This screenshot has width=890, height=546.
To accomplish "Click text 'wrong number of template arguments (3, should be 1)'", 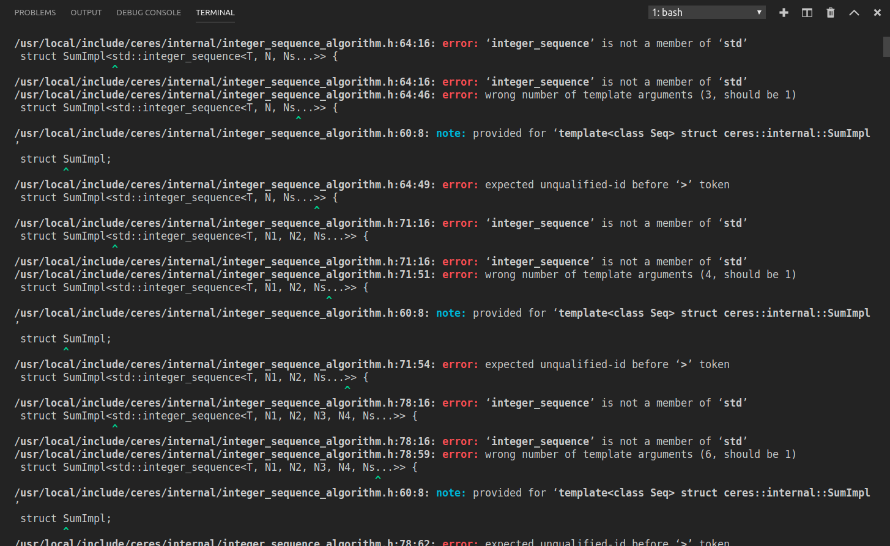I will (x=640, y=95).
